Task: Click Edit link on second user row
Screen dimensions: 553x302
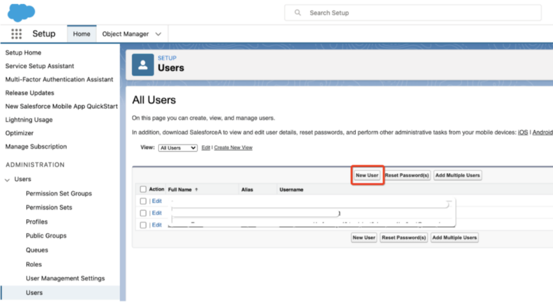Action: [x=157, y=213]
